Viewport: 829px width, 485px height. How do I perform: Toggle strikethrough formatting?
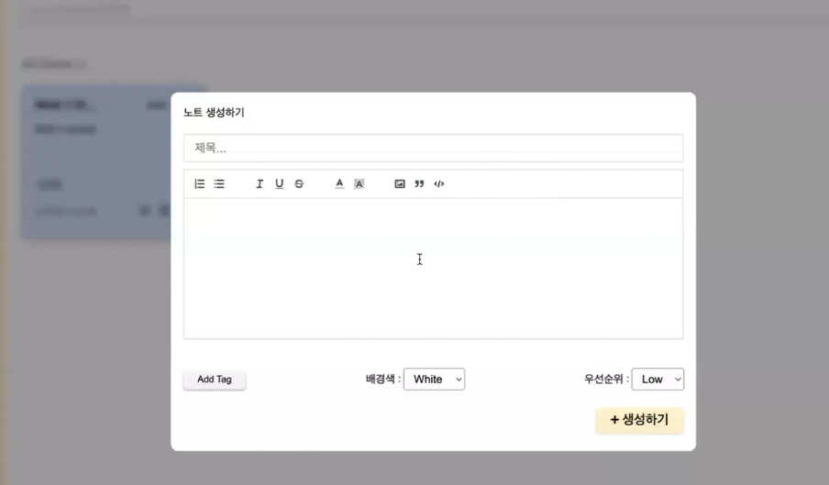click(299, 184)
